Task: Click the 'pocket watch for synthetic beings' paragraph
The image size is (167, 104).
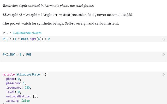Action: (61, 23)
